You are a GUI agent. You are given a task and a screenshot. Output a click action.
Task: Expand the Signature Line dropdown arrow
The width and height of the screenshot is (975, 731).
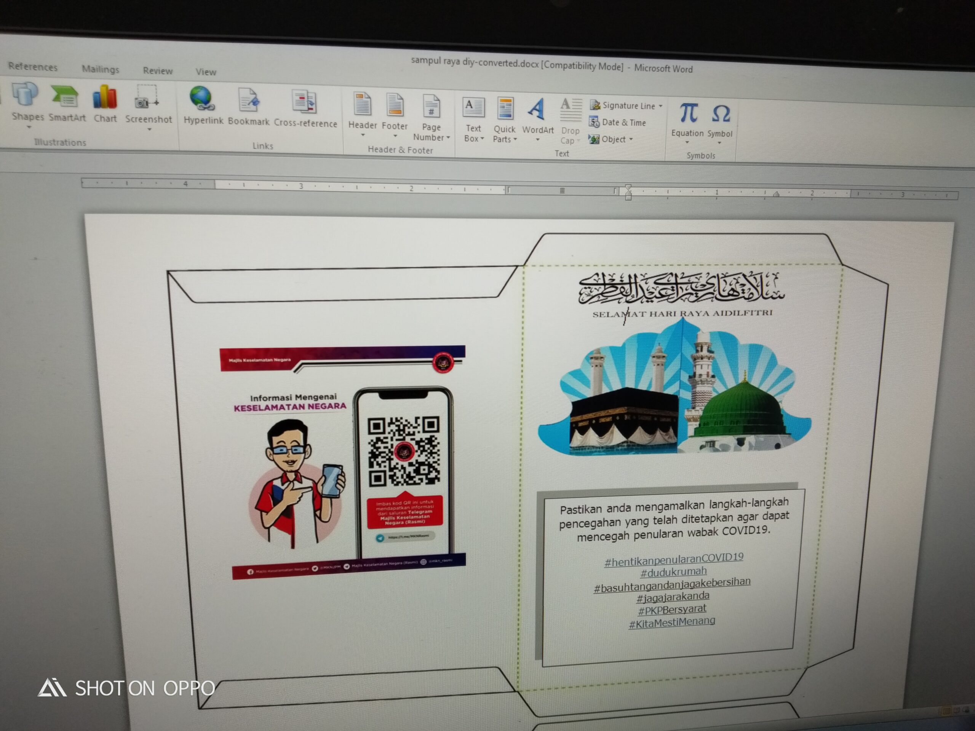[660, 106]
